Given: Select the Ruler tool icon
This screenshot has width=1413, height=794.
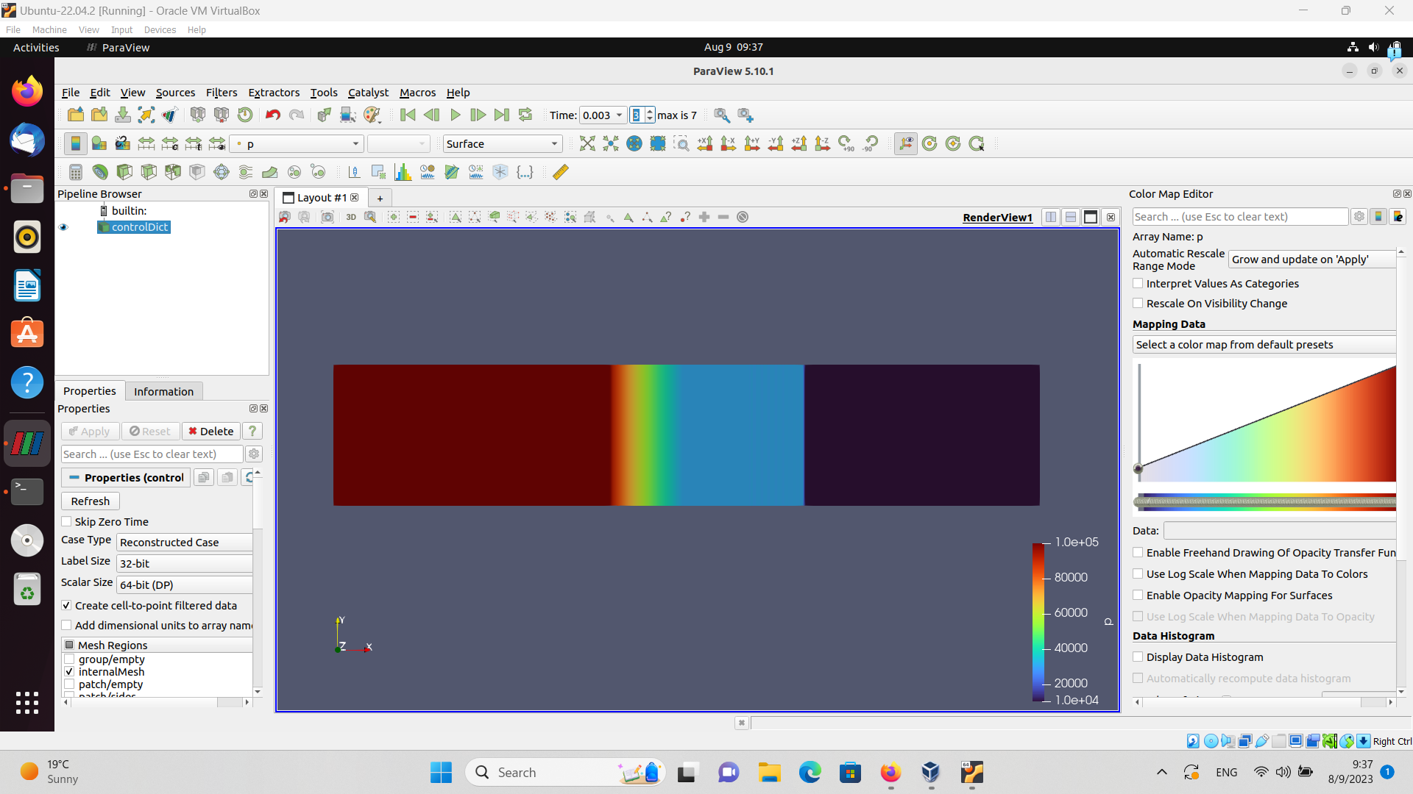Looking at the screenshot, I should (x=561, y=172).
